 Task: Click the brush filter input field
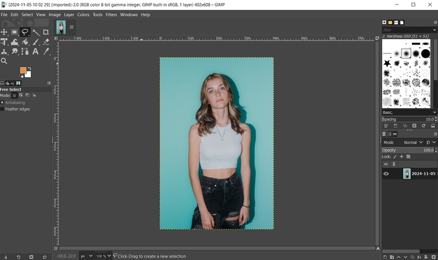point(407,30)
